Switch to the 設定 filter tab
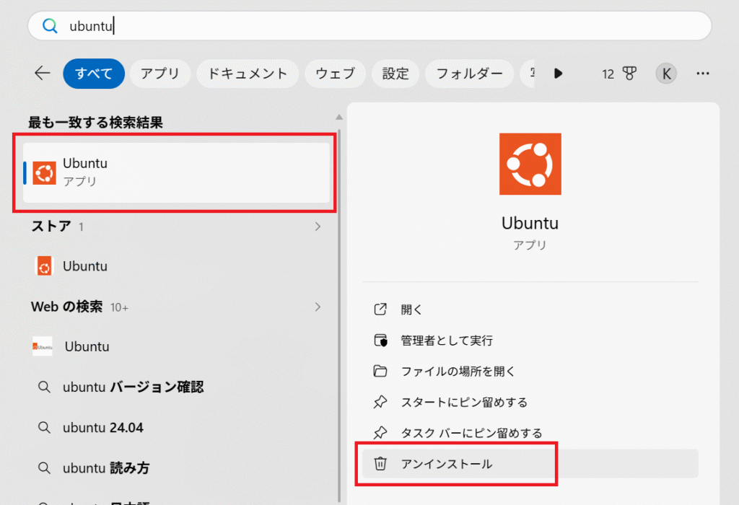The height and width of the screenshot is (505, 739). (x=395, y=73)
